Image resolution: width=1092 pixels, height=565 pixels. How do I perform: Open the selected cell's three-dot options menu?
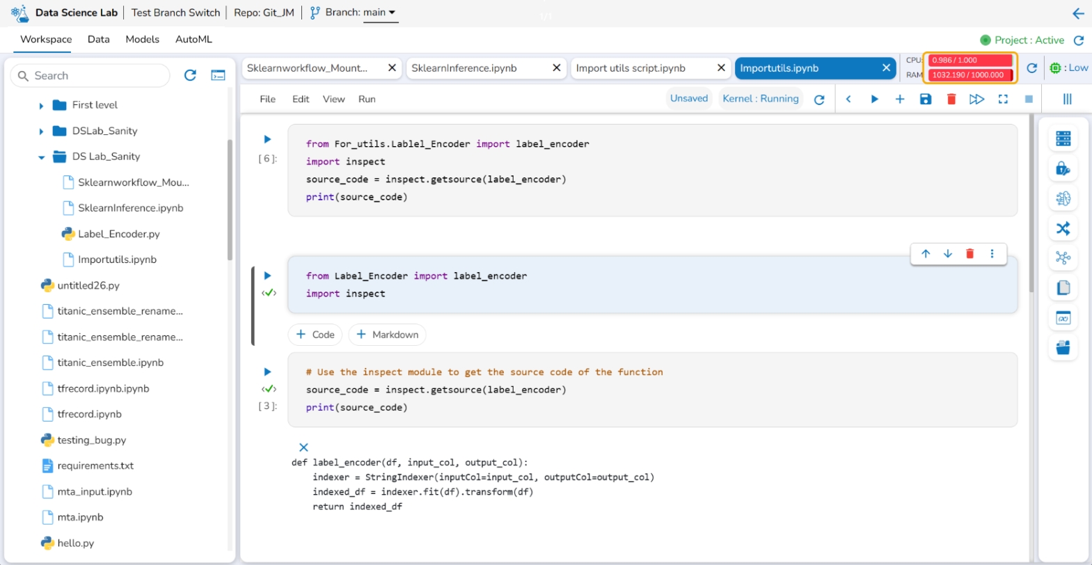[992, 254]
